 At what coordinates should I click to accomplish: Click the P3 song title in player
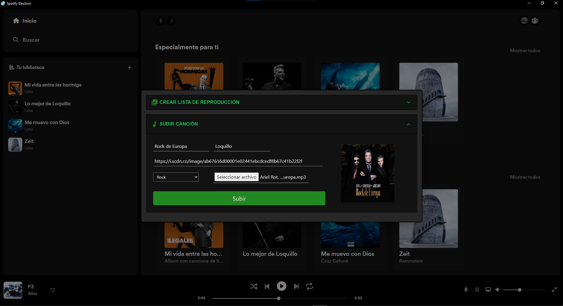tap(31, 287)
